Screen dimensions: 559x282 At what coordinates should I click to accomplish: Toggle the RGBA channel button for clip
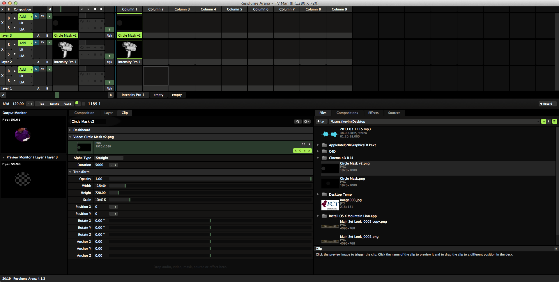point(302,151)
